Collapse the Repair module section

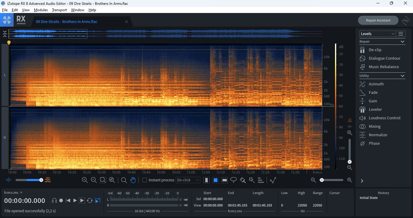coord(402,41)
